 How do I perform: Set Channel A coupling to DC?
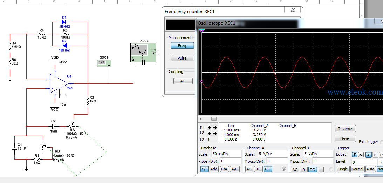click(267, 169)
